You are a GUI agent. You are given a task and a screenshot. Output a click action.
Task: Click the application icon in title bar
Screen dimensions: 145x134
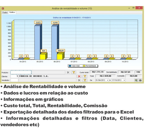click(x=3, y=8)
